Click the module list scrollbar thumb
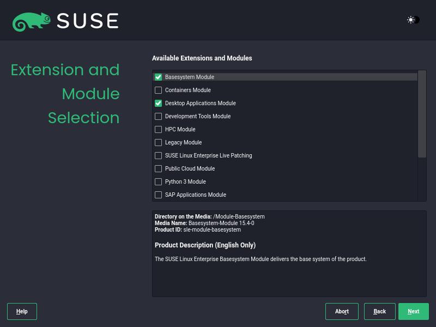 [x=422, y=114]
